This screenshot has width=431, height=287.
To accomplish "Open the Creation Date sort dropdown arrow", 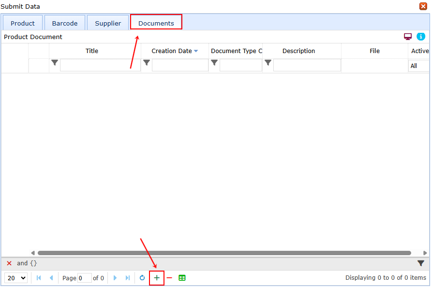I will coord(195,50).
